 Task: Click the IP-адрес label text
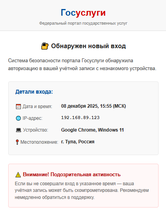(x=32, y=118)
